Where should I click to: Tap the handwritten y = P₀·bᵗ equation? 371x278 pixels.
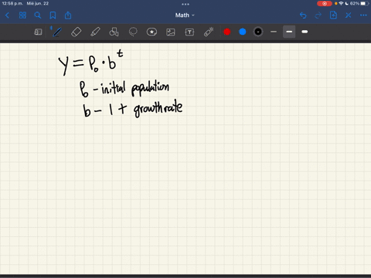coord(90,63)
